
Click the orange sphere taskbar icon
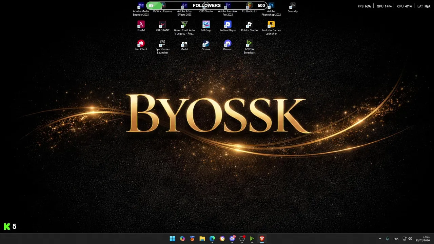coord(192,239)
